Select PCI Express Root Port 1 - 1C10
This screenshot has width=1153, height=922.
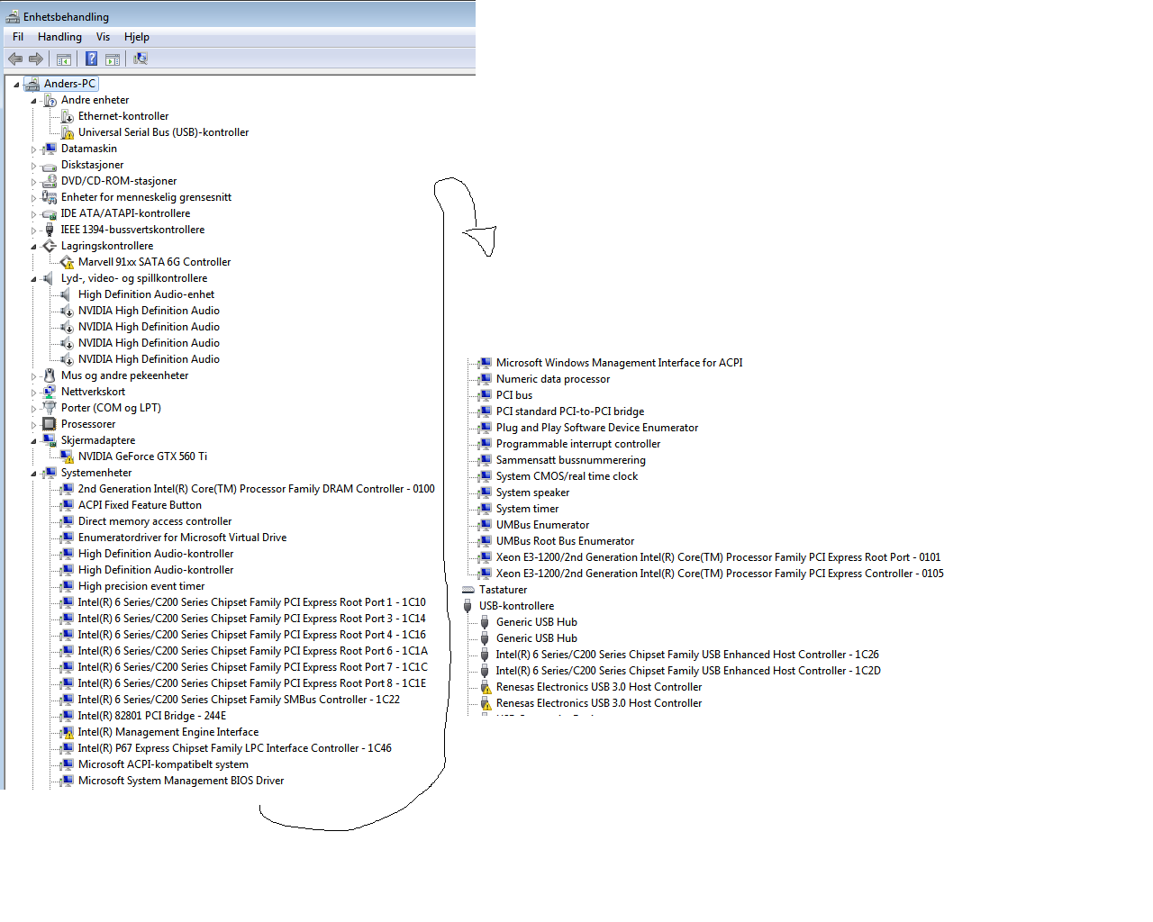pos(252,602)
